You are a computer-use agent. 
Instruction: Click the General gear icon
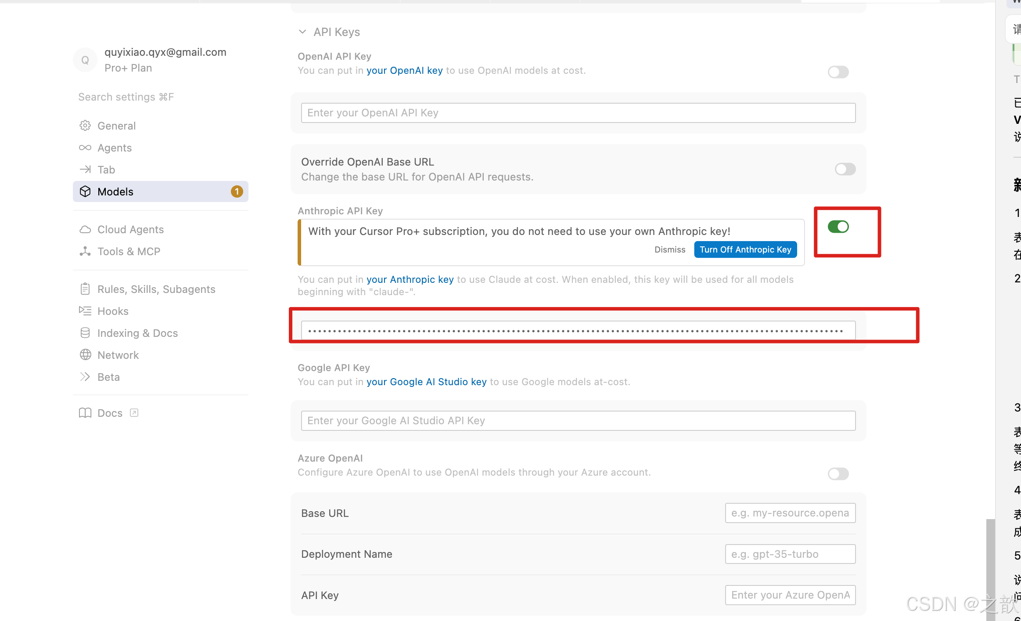(85, 126)
